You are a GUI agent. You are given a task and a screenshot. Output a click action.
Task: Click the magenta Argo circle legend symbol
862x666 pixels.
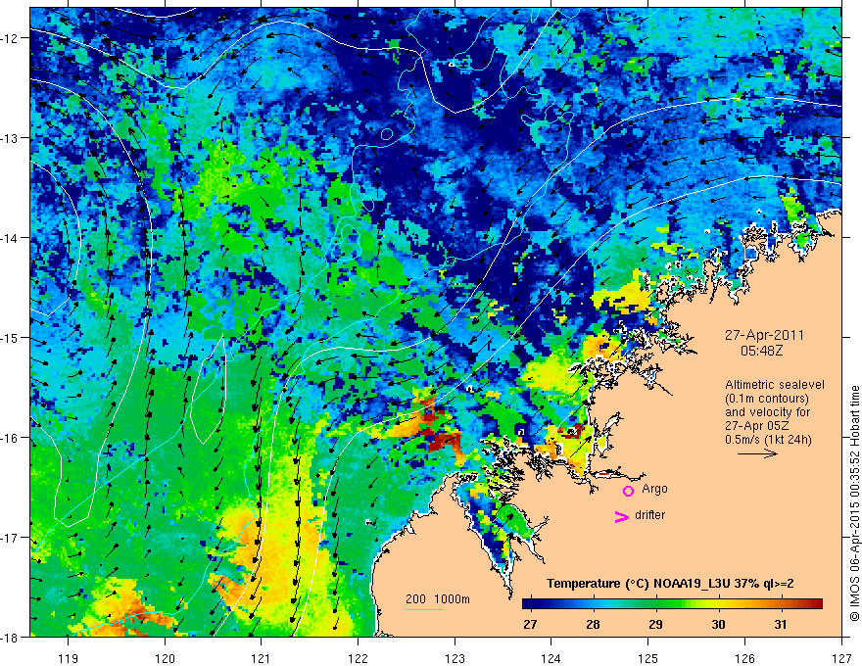coord(628,491)
